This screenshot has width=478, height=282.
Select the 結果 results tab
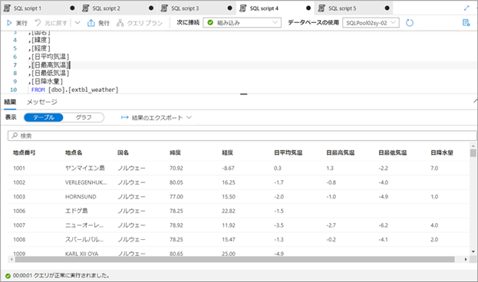(x=10, y=102)
